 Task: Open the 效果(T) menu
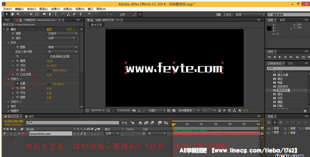coord(55,9)
